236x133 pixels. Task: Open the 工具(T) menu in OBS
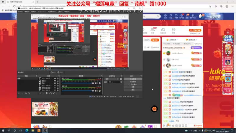tap(60, 12)
